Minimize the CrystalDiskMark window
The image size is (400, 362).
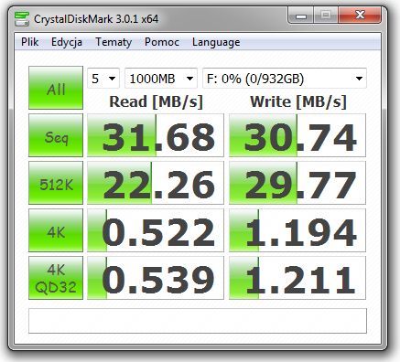tap(301, 16)
